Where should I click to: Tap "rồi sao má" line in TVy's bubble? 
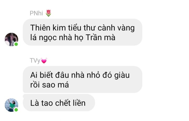(x=49, y=85)
